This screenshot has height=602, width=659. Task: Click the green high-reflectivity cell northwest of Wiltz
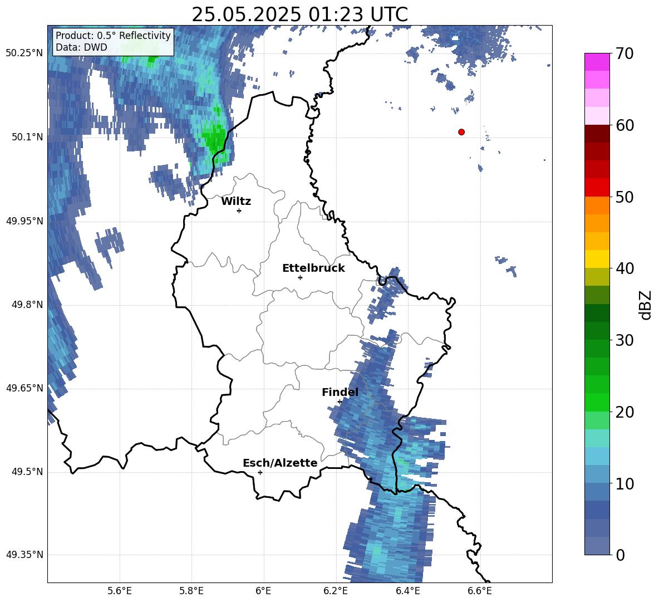pos(214,137)
